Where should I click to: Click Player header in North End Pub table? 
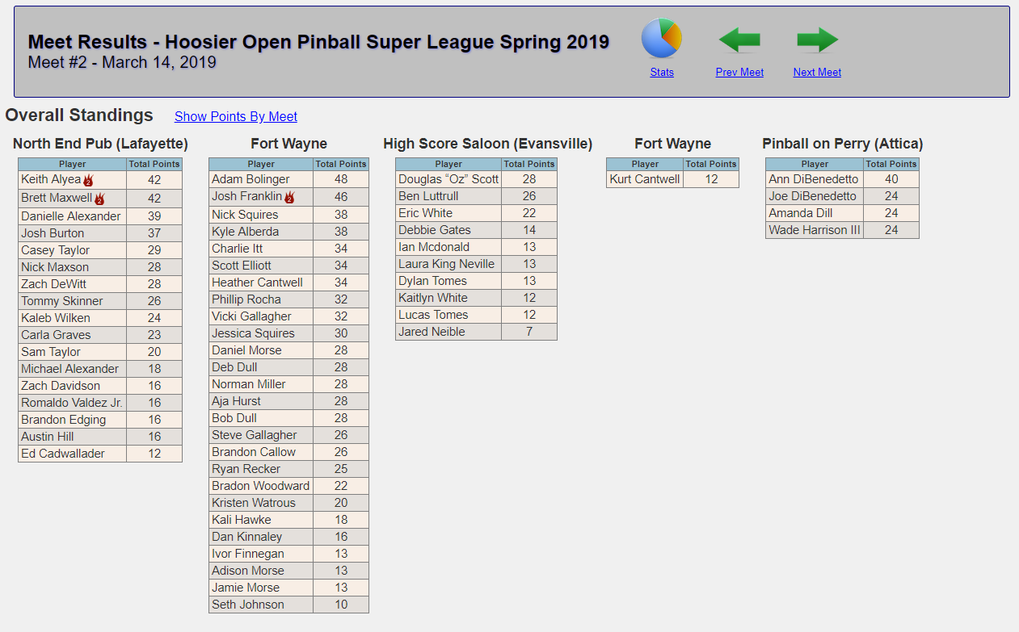pyautogui.click(x=73, y=164)
